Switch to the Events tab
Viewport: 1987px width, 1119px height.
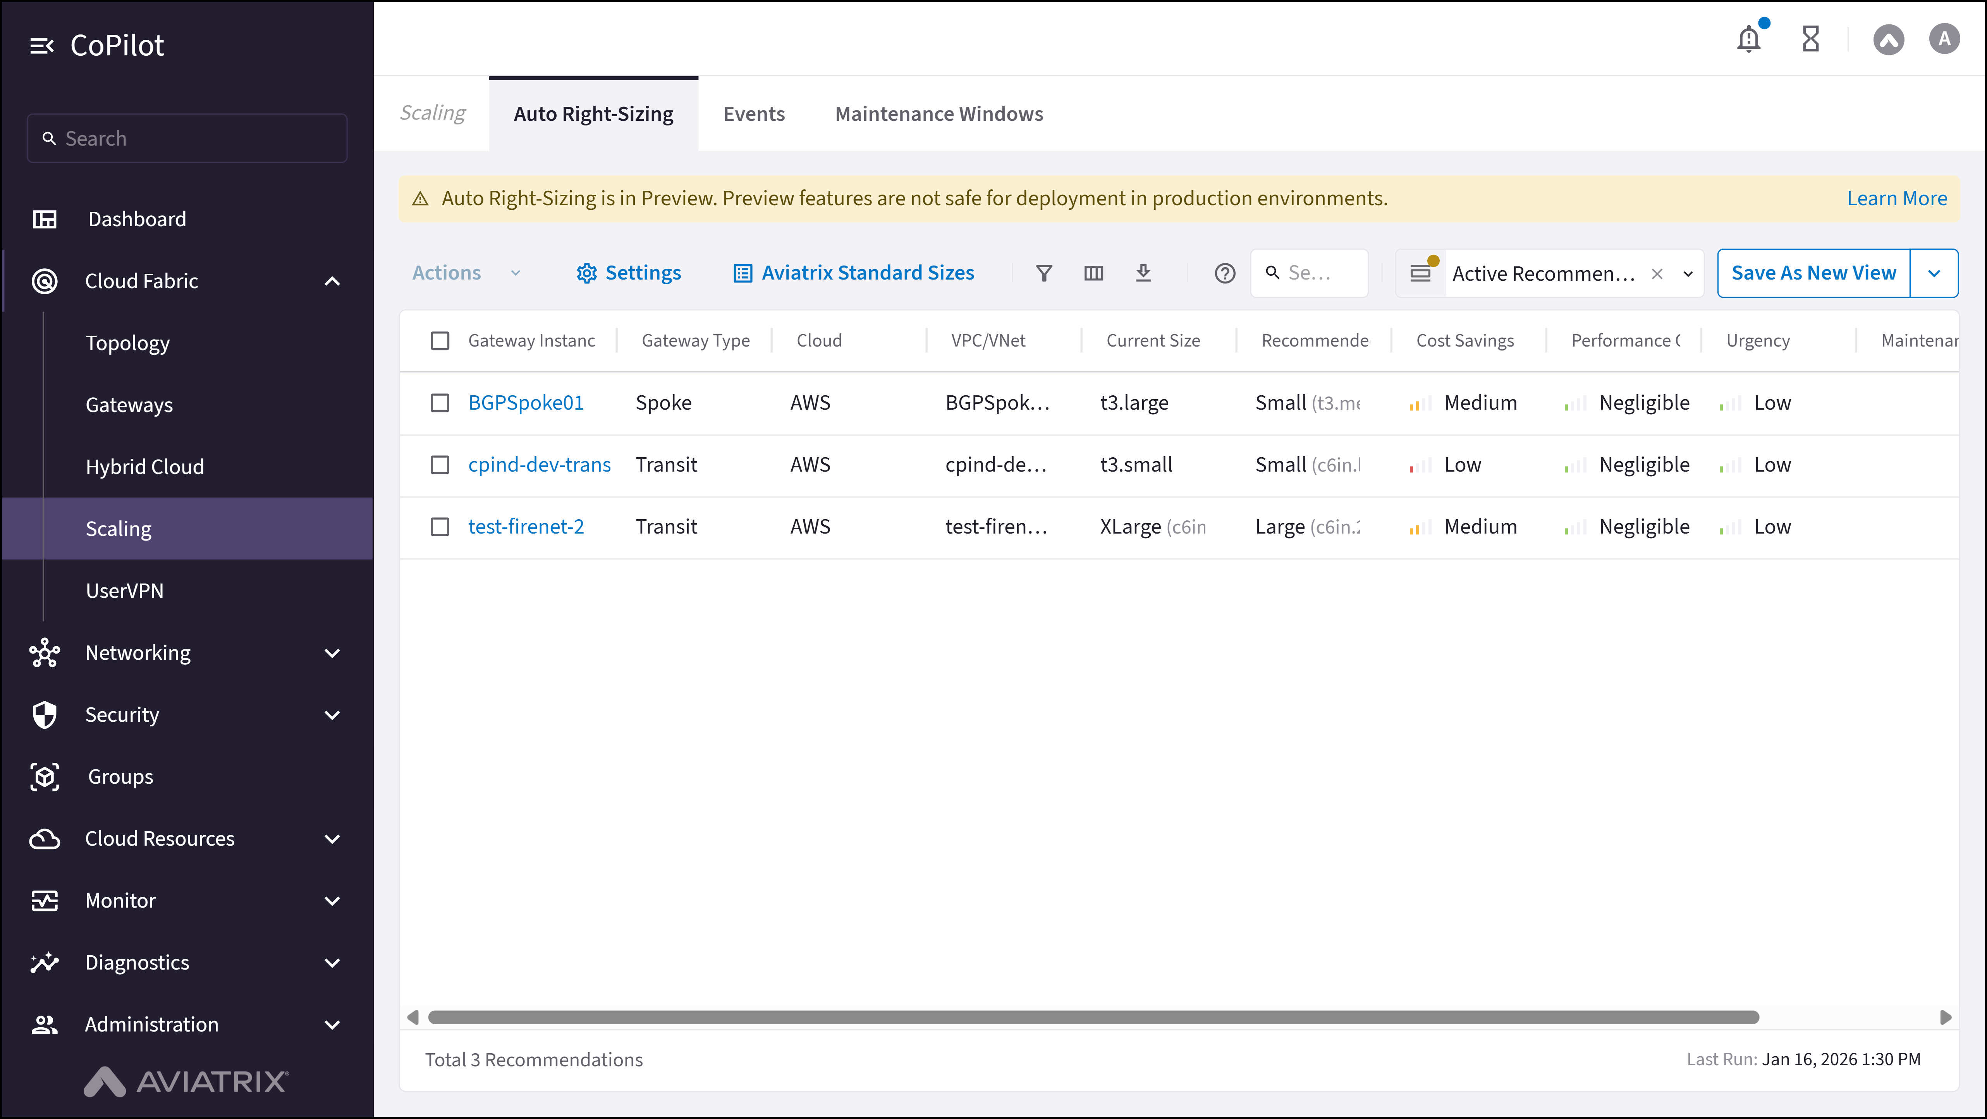point(754,114)
